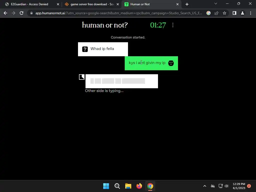256x192 pixels.
Task: Bookmark this page with star icon
Action: pos(224,13)
